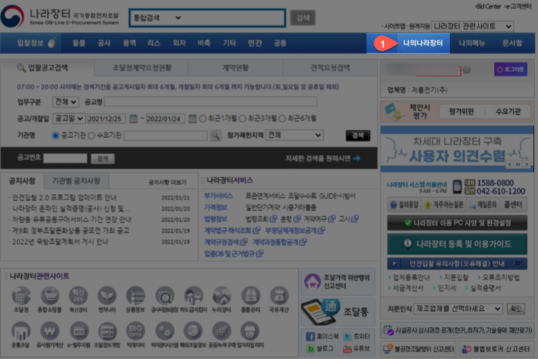538x359 pixels.
Task: Select the 수요기관 radio button
Action: point(91,135)
